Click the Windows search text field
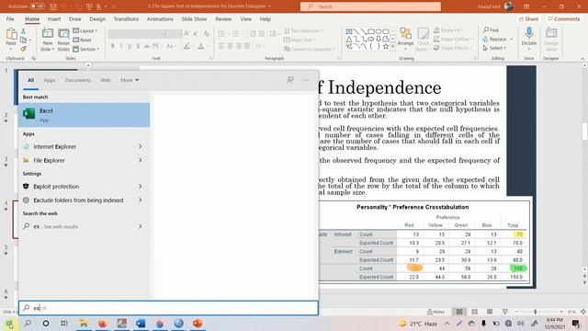 point(168,308)
